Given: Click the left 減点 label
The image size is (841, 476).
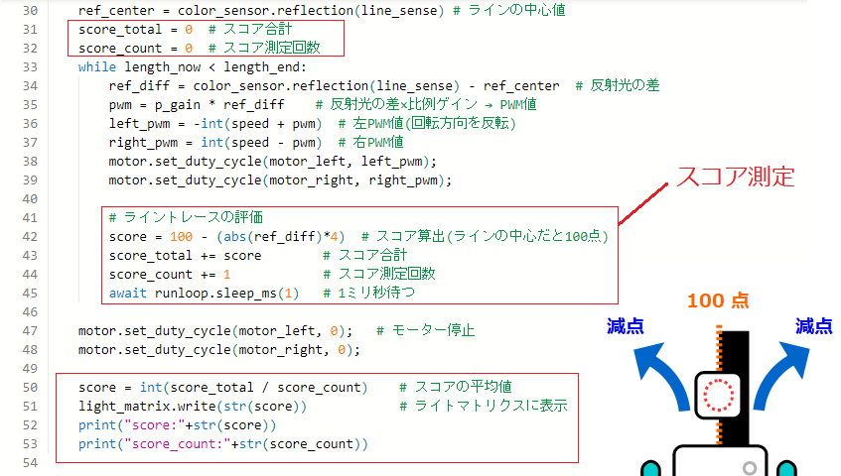Looking at the screenshot, I should pos(628,325).
